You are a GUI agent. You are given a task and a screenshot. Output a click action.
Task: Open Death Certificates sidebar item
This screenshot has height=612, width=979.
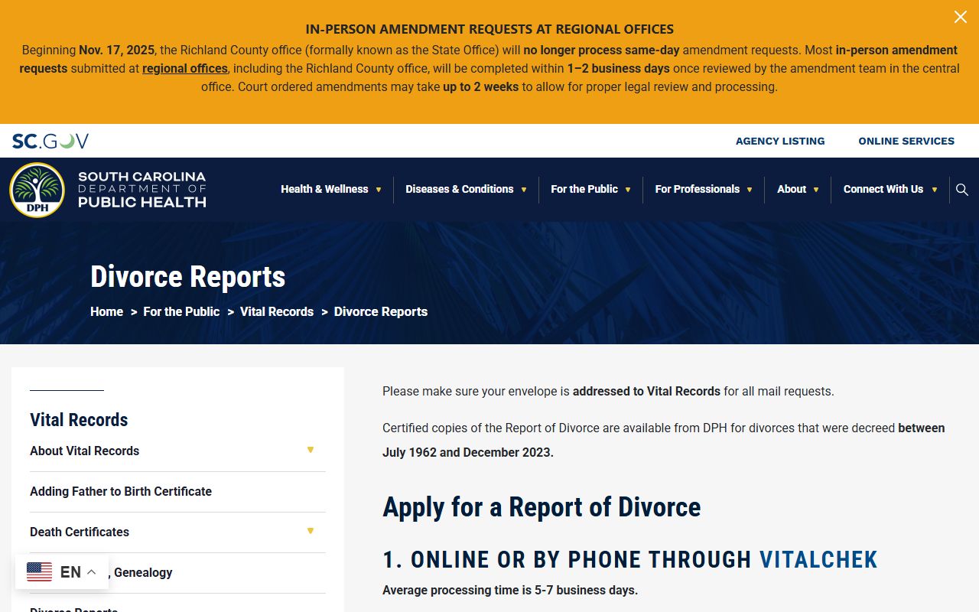tap(80, 532)
